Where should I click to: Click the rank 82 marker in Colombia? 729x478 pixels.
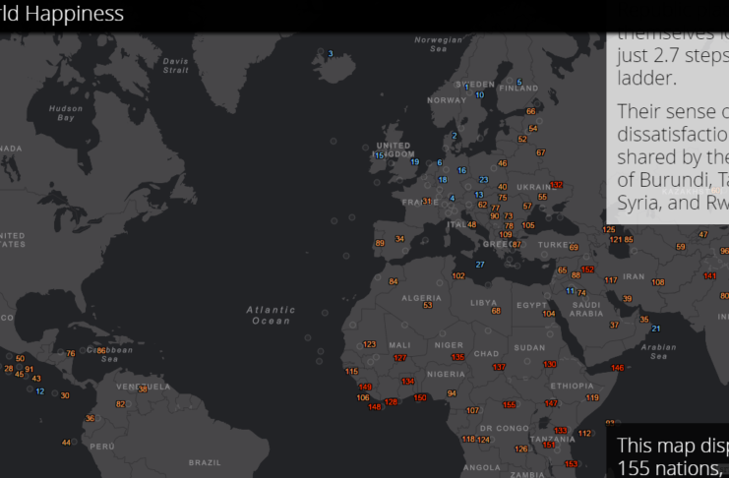(121, 404)
